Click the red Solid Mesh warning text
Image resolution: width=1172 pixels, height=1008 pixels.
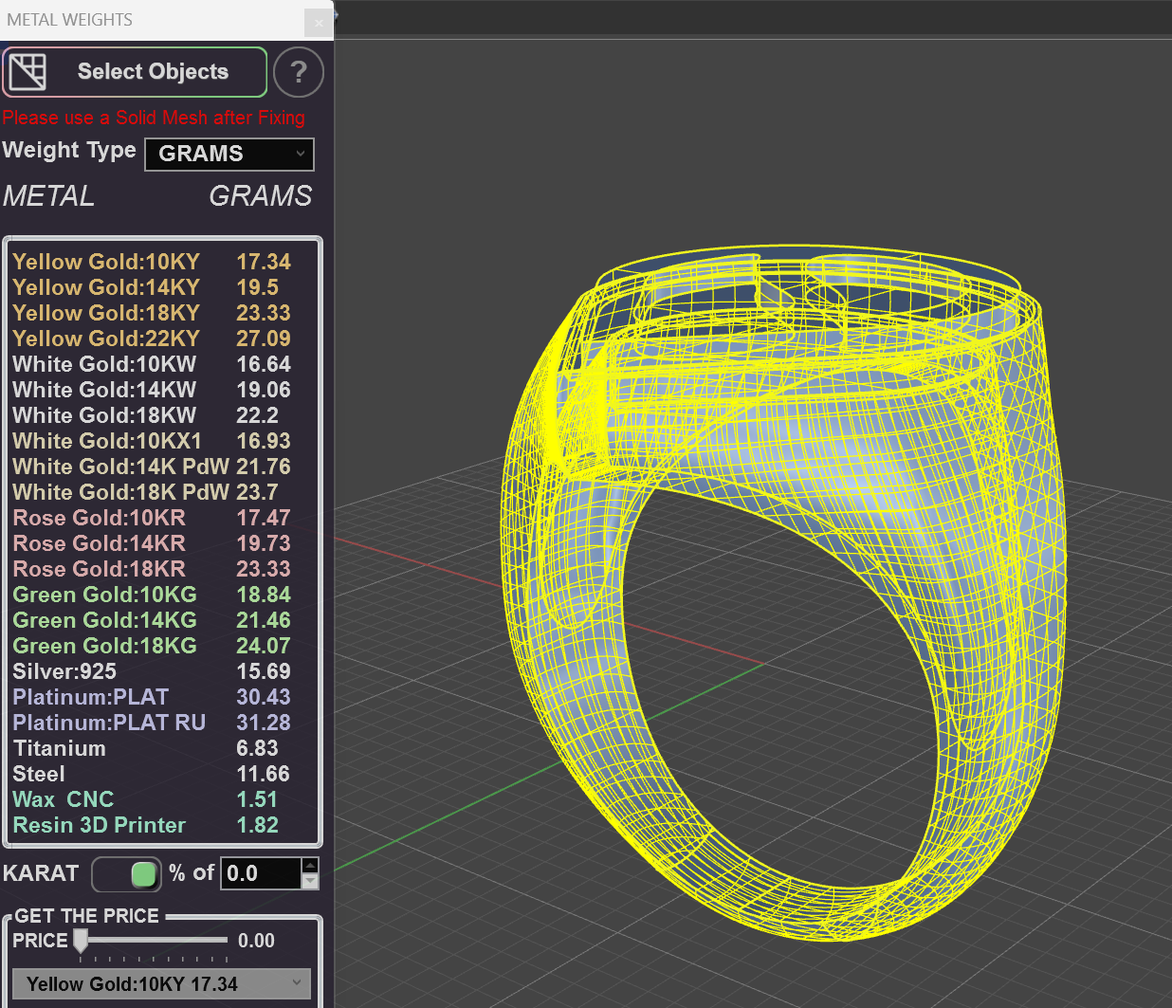pyautogui.click(x=154, y=118)
